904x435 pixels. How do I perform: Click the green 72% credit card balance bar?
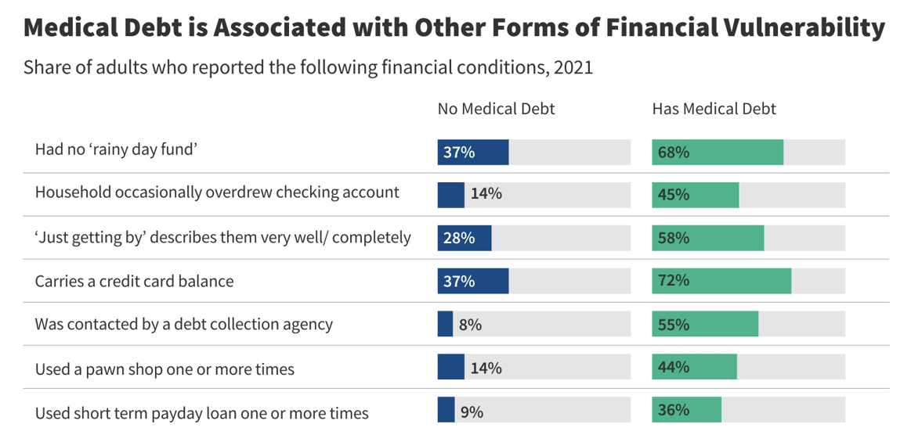pyautogui.click(x=721, y=282)
